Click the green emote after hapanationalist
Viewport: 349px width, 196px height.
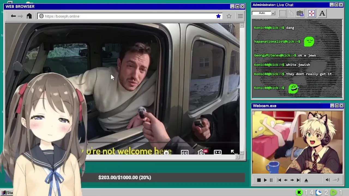coord(309,42)
